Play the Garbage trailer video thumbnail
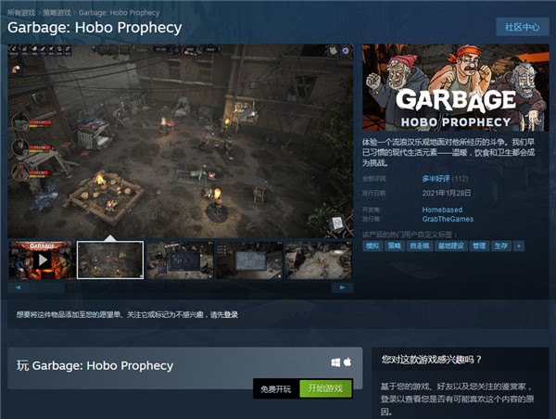The width and height of the screenshot is (556, 419). (43, 260)
